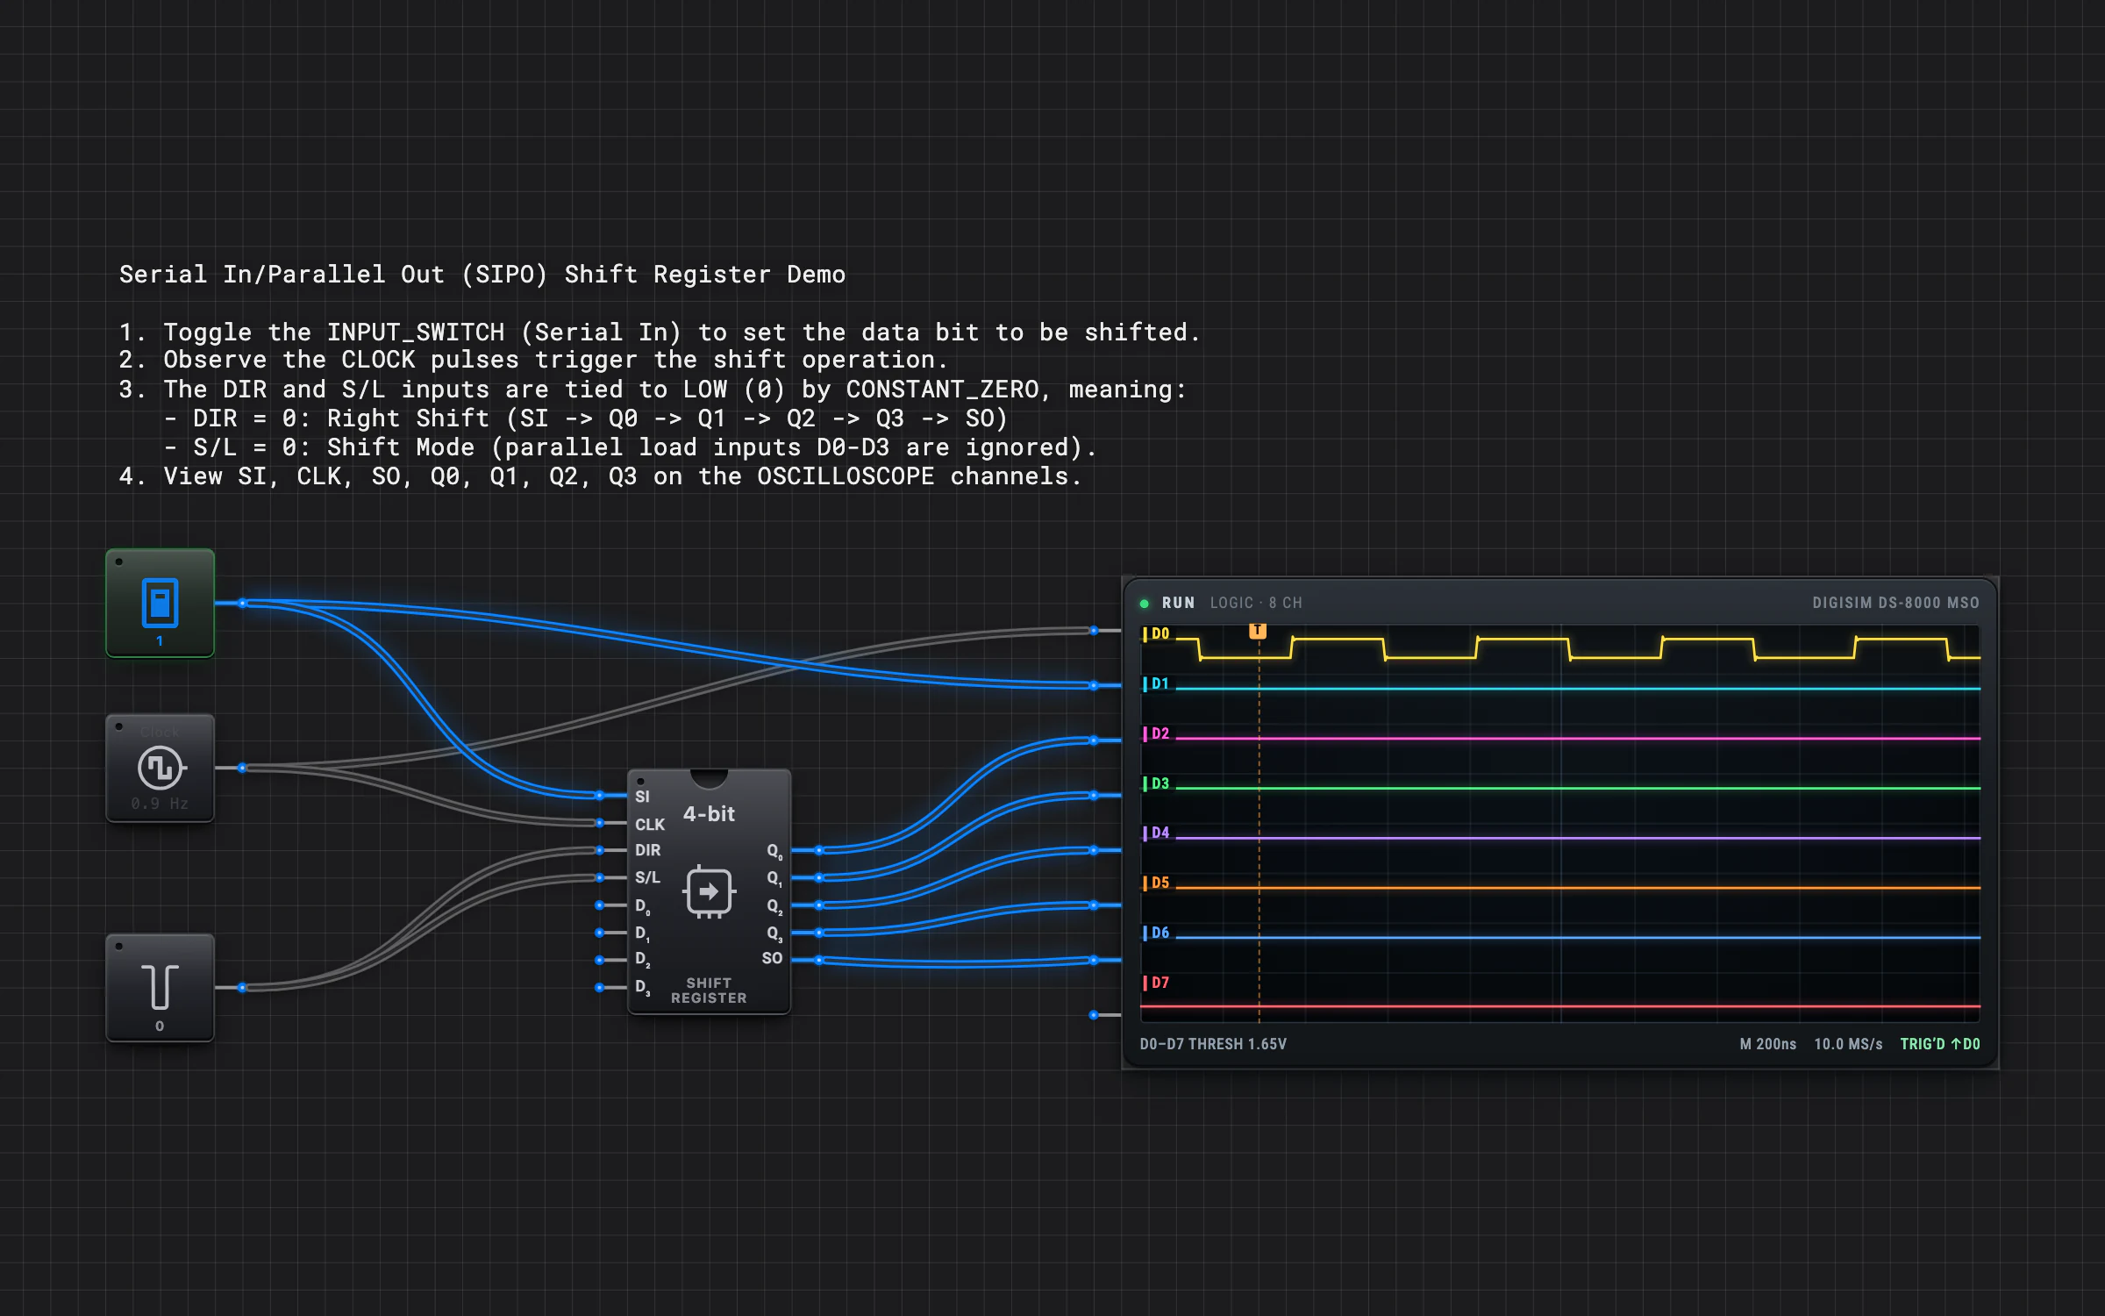This screenshot has height=1316, width=2105.
Task: Click the TRIG'D ↑D0 trigger status
Action: 1940,1044
